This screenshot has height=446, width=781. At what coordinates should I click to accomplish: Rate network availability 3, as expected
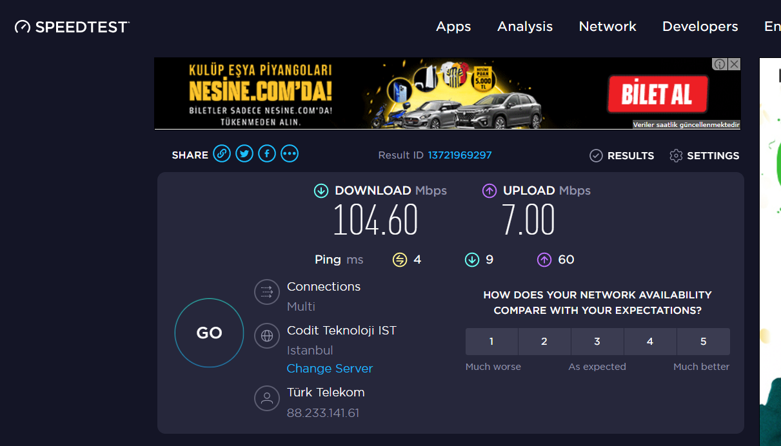(597, 342)
